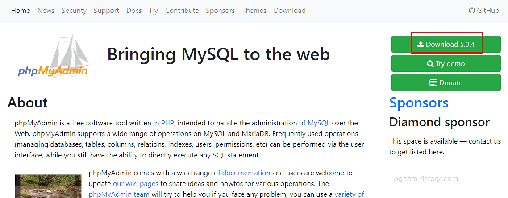Click the Bringing MySQL to the web headline

click(219, 54)
